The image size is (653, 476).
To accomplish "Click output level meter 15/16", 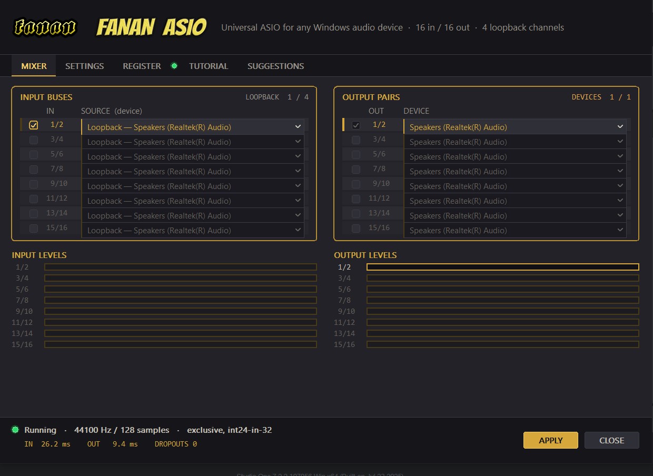I will click(503, 344).
